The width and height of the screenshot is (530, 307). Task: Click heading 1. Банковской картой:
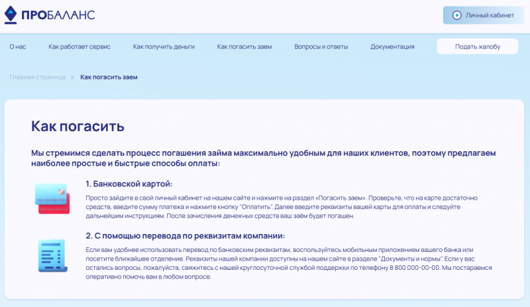(x=129, y=184)
